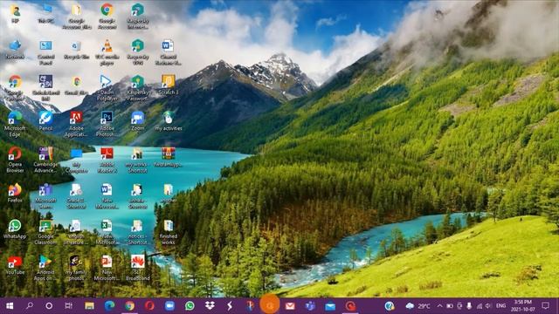Viewport: 559px width, 314px height.
Task: Open the volume control in the tray
Action: click(488, 306)
